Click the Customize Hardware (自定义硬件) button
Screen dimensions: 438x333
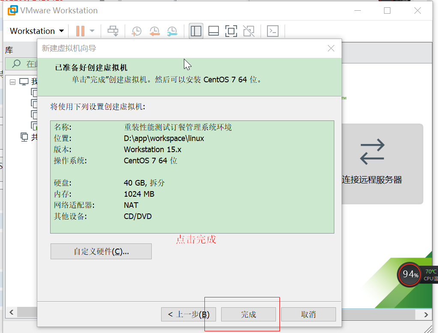tap(101, 252)
